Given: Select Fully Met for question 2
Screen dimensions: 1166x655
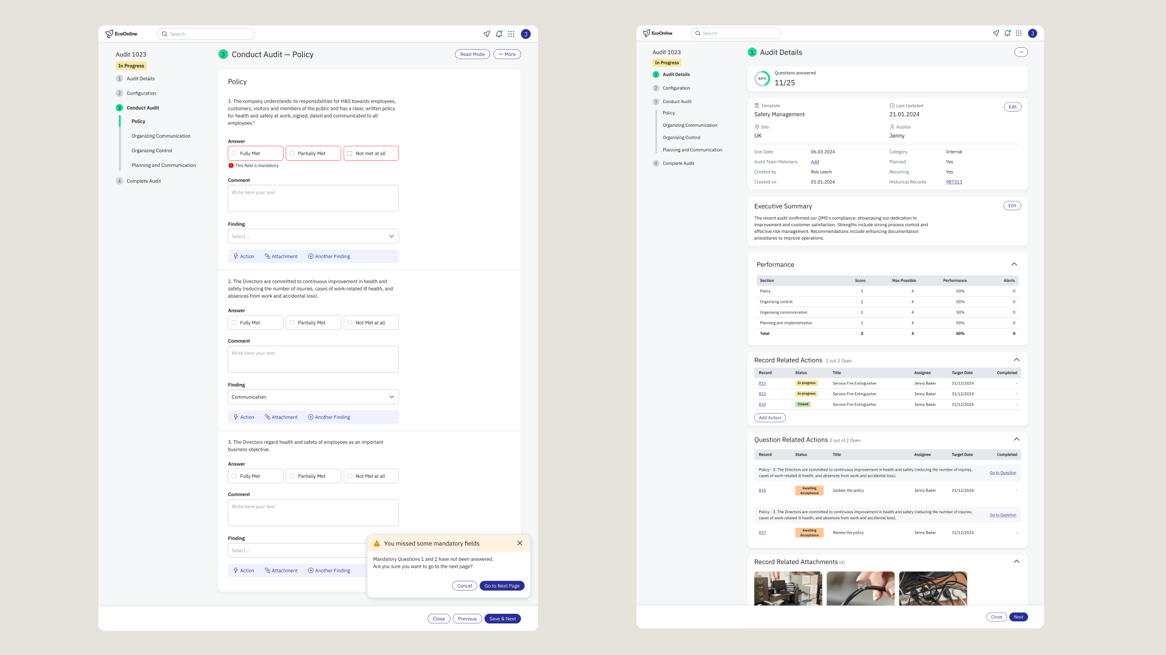Looking at the screenshot, I should pos(256,323).
